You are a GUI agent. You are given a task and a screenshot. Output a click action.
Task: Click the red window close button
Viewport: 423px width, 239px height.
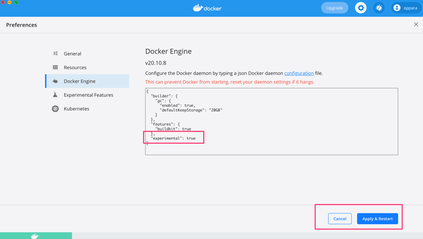click(2, 2)
